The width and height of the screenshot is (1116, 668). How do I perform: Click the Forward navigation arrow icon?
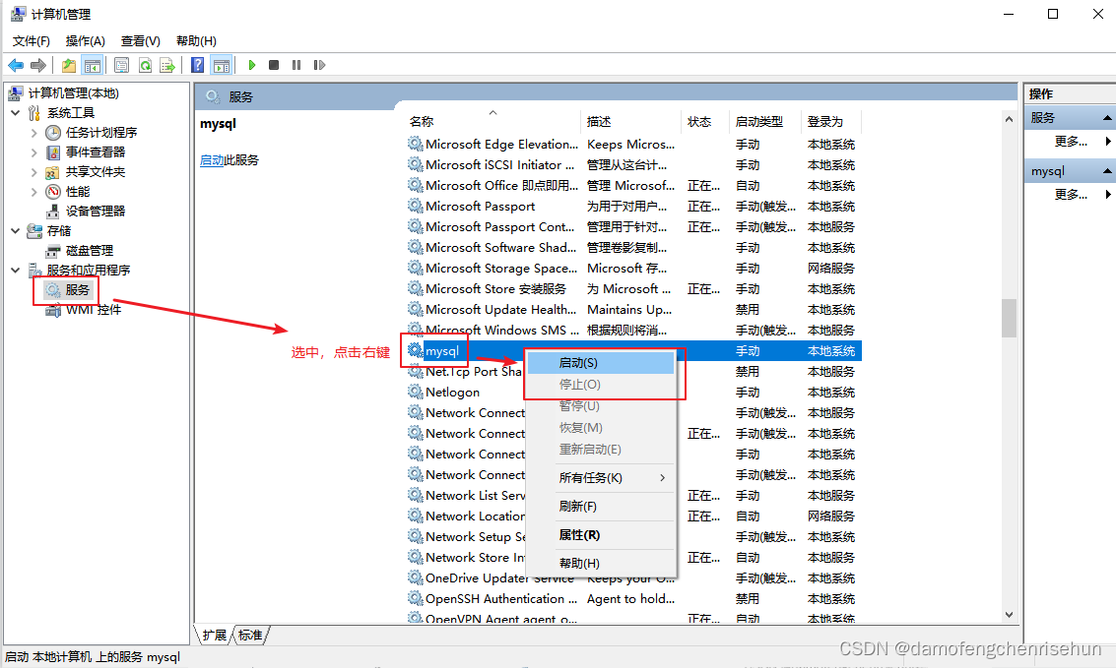coord(38,65)
